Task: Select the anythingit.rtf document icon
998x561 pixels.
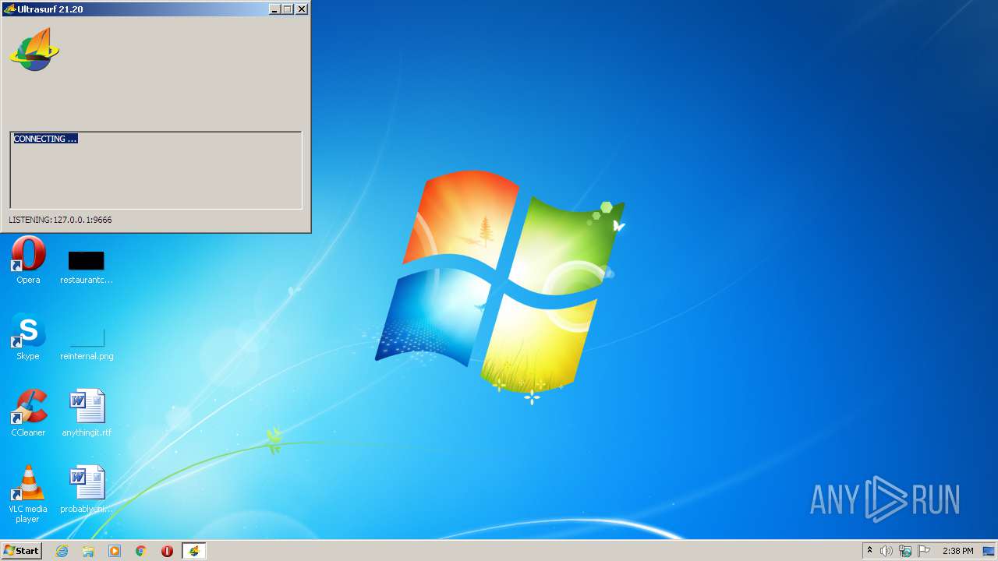Action: pos(87,407)
